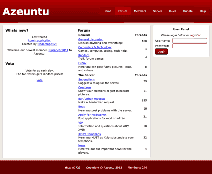Click the Help navigation item
Image resolution: width=212 pixels, height=174 pixels.
click(203, 11)
